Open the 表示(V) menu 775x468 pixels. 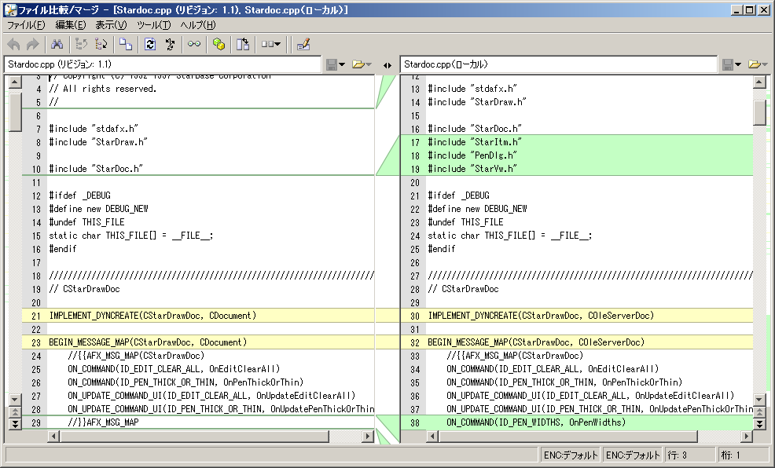click(x=111, y=25)
